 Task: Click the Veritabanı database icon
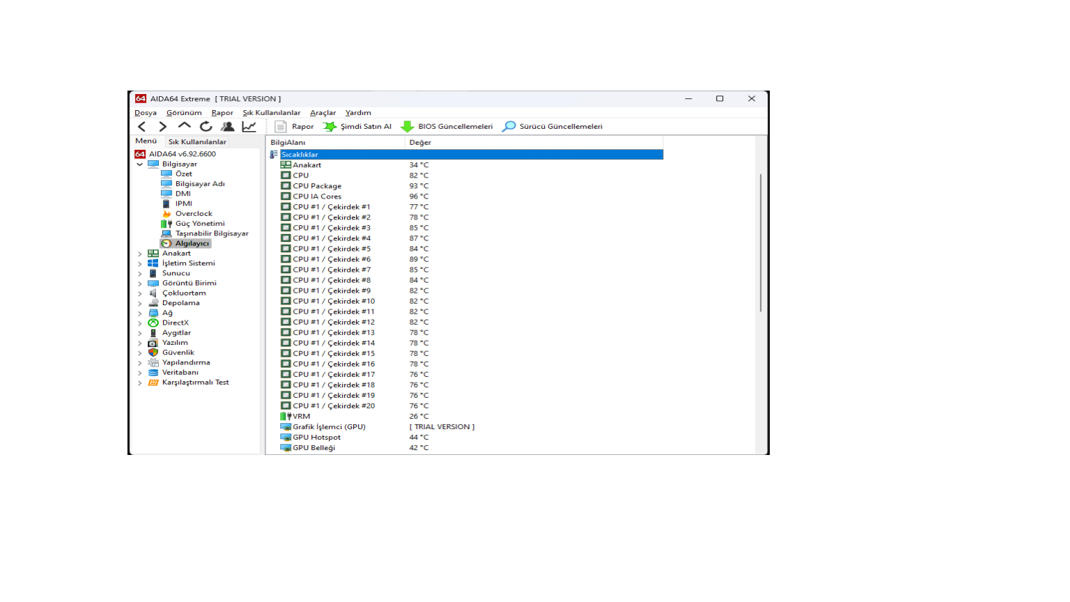[153, 373]
